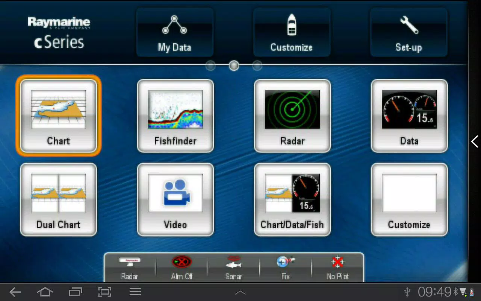The height and width of the screenshot is (301, 481).
Task: Go to the first home page dot
Action: point(210,66)
